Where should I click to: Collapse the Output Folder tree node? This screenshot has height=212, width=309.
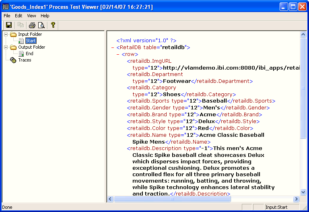click(6, 47)
